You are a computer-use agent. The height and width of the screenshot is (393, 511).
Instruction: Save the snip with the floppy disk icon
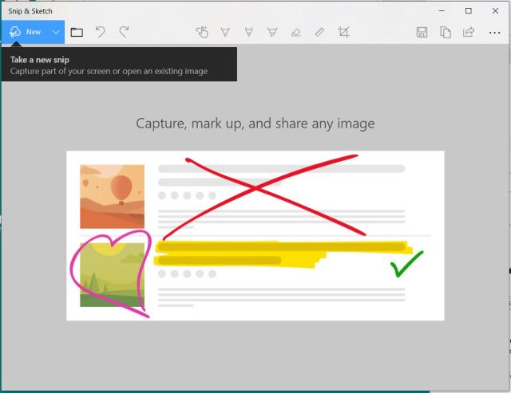(422, 32)
